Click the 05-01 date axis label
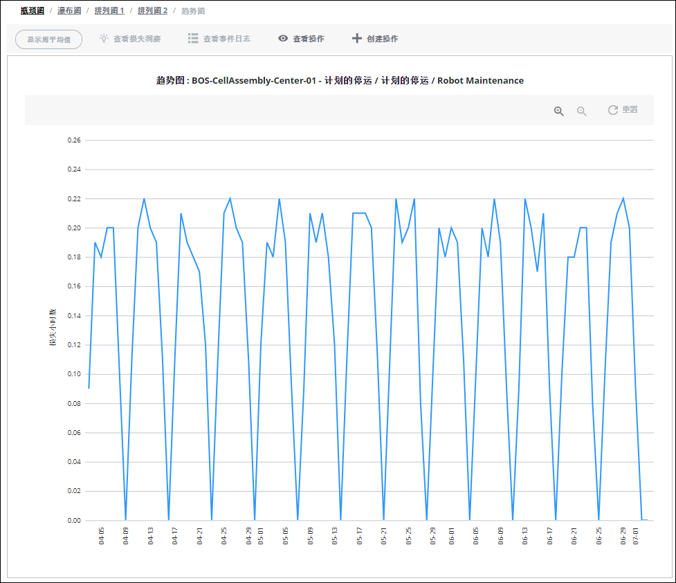The image size is (676, 583). (x=261, y=536)
